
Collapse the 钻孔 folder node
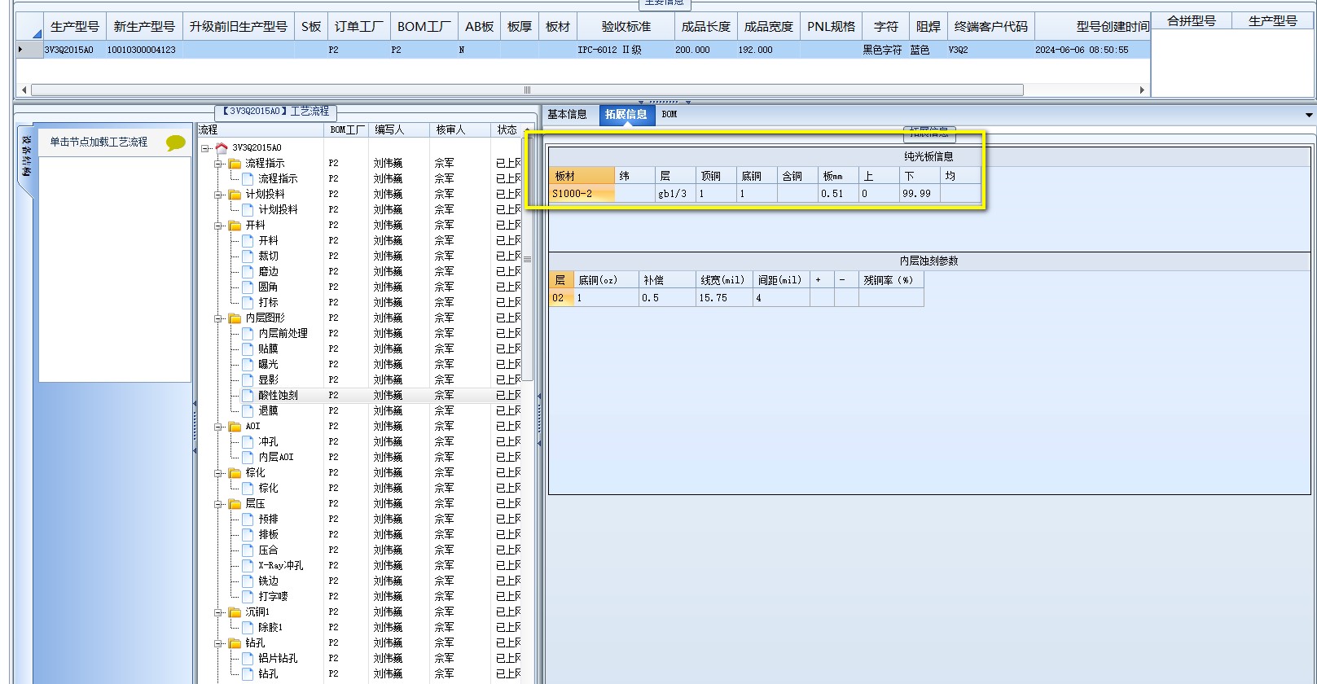coord(219,643)
